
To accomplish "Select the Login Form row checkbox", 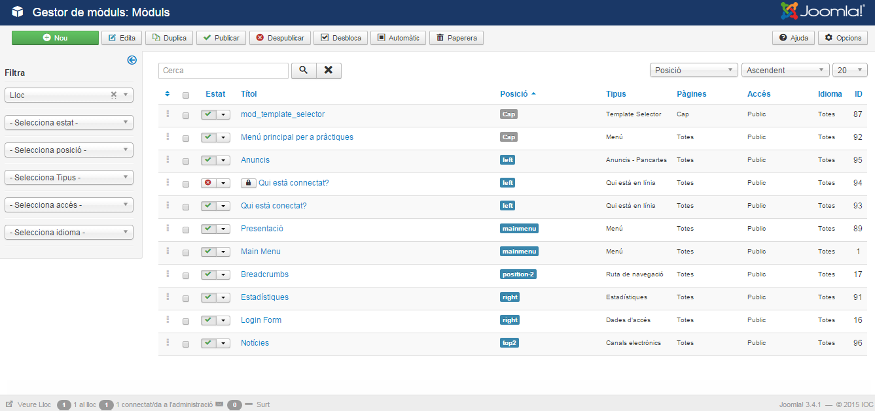I will click(186, 321).
